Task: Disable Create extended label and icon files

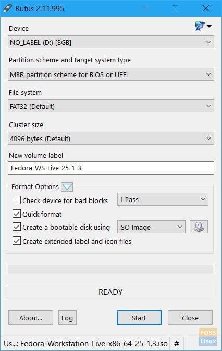Action: click(17, 241)
